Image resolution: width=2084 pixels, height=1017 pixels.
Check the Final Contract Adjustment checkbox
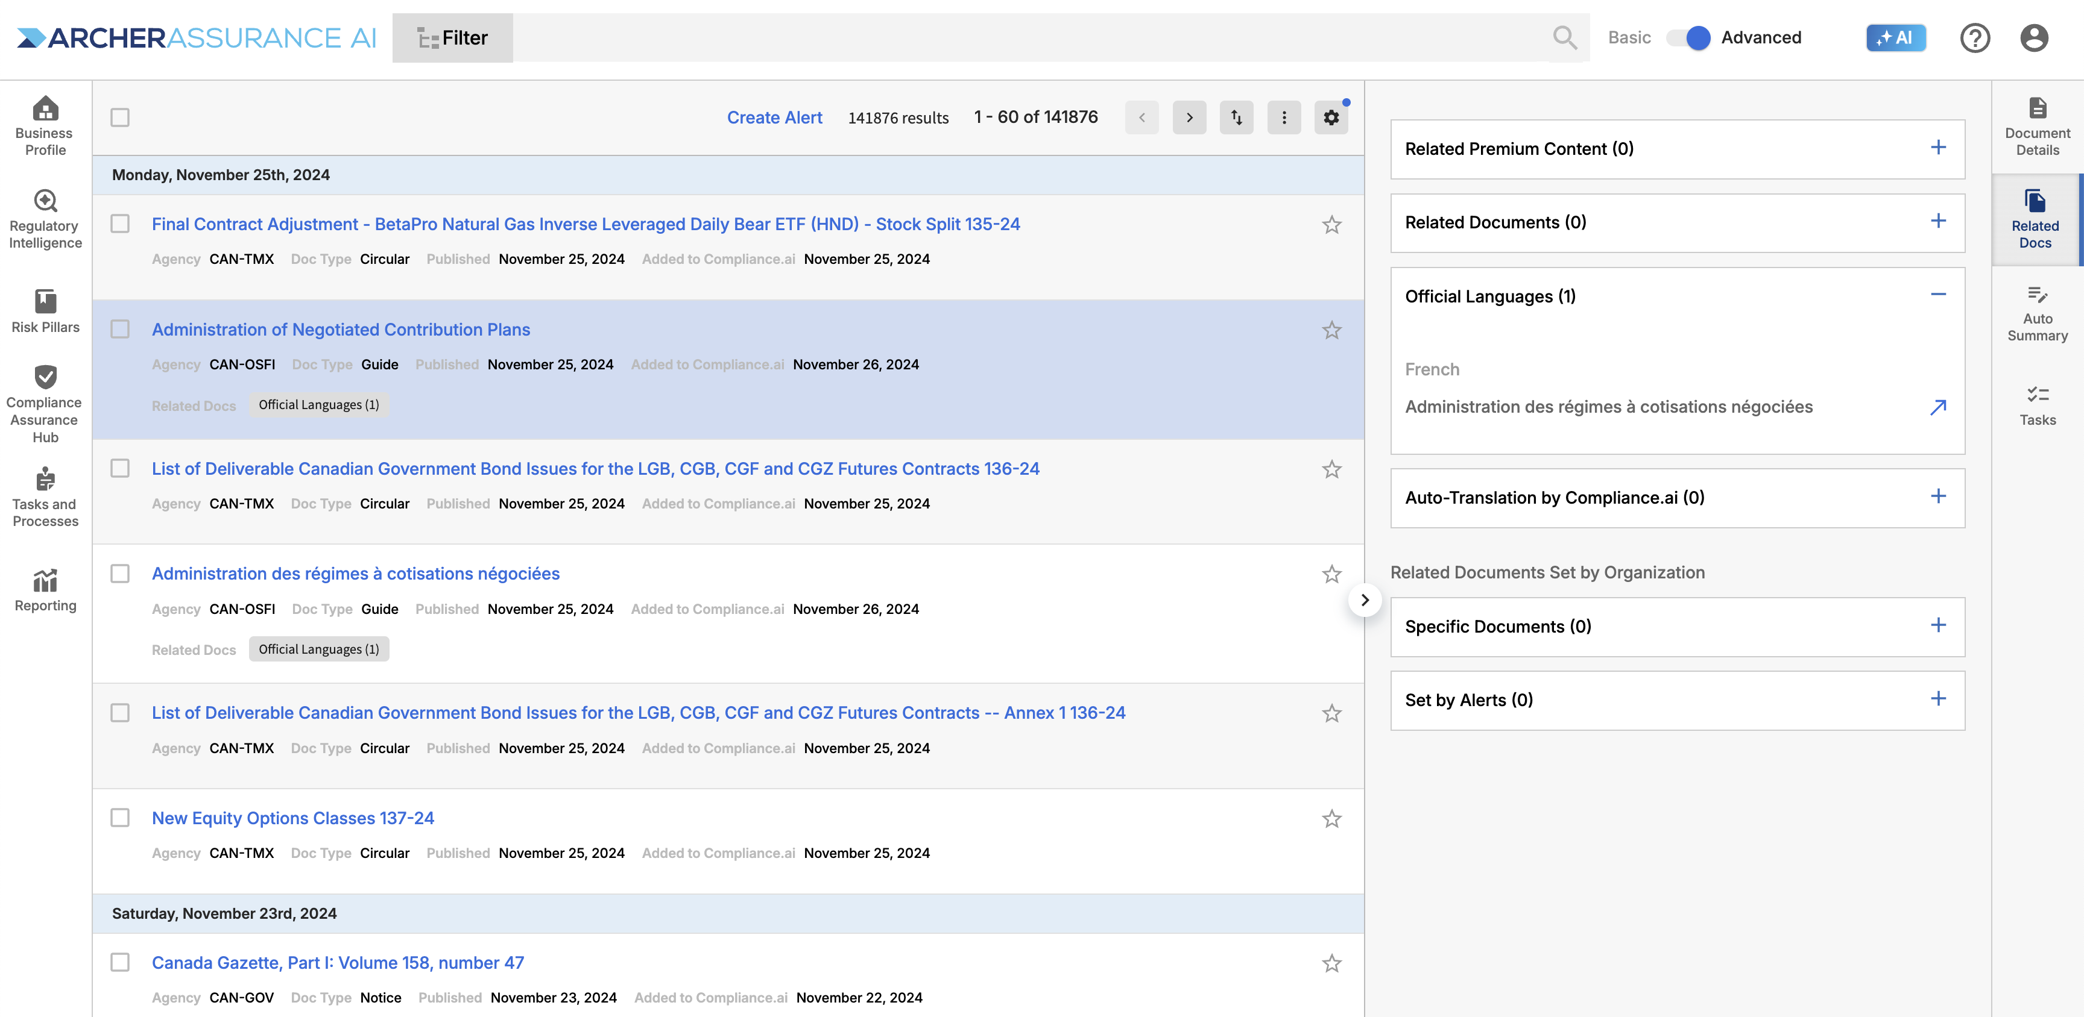(120, 223)
